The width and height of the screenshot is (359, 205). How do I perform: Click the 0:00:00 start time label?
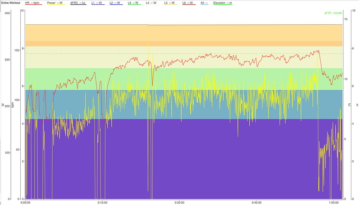26,202
